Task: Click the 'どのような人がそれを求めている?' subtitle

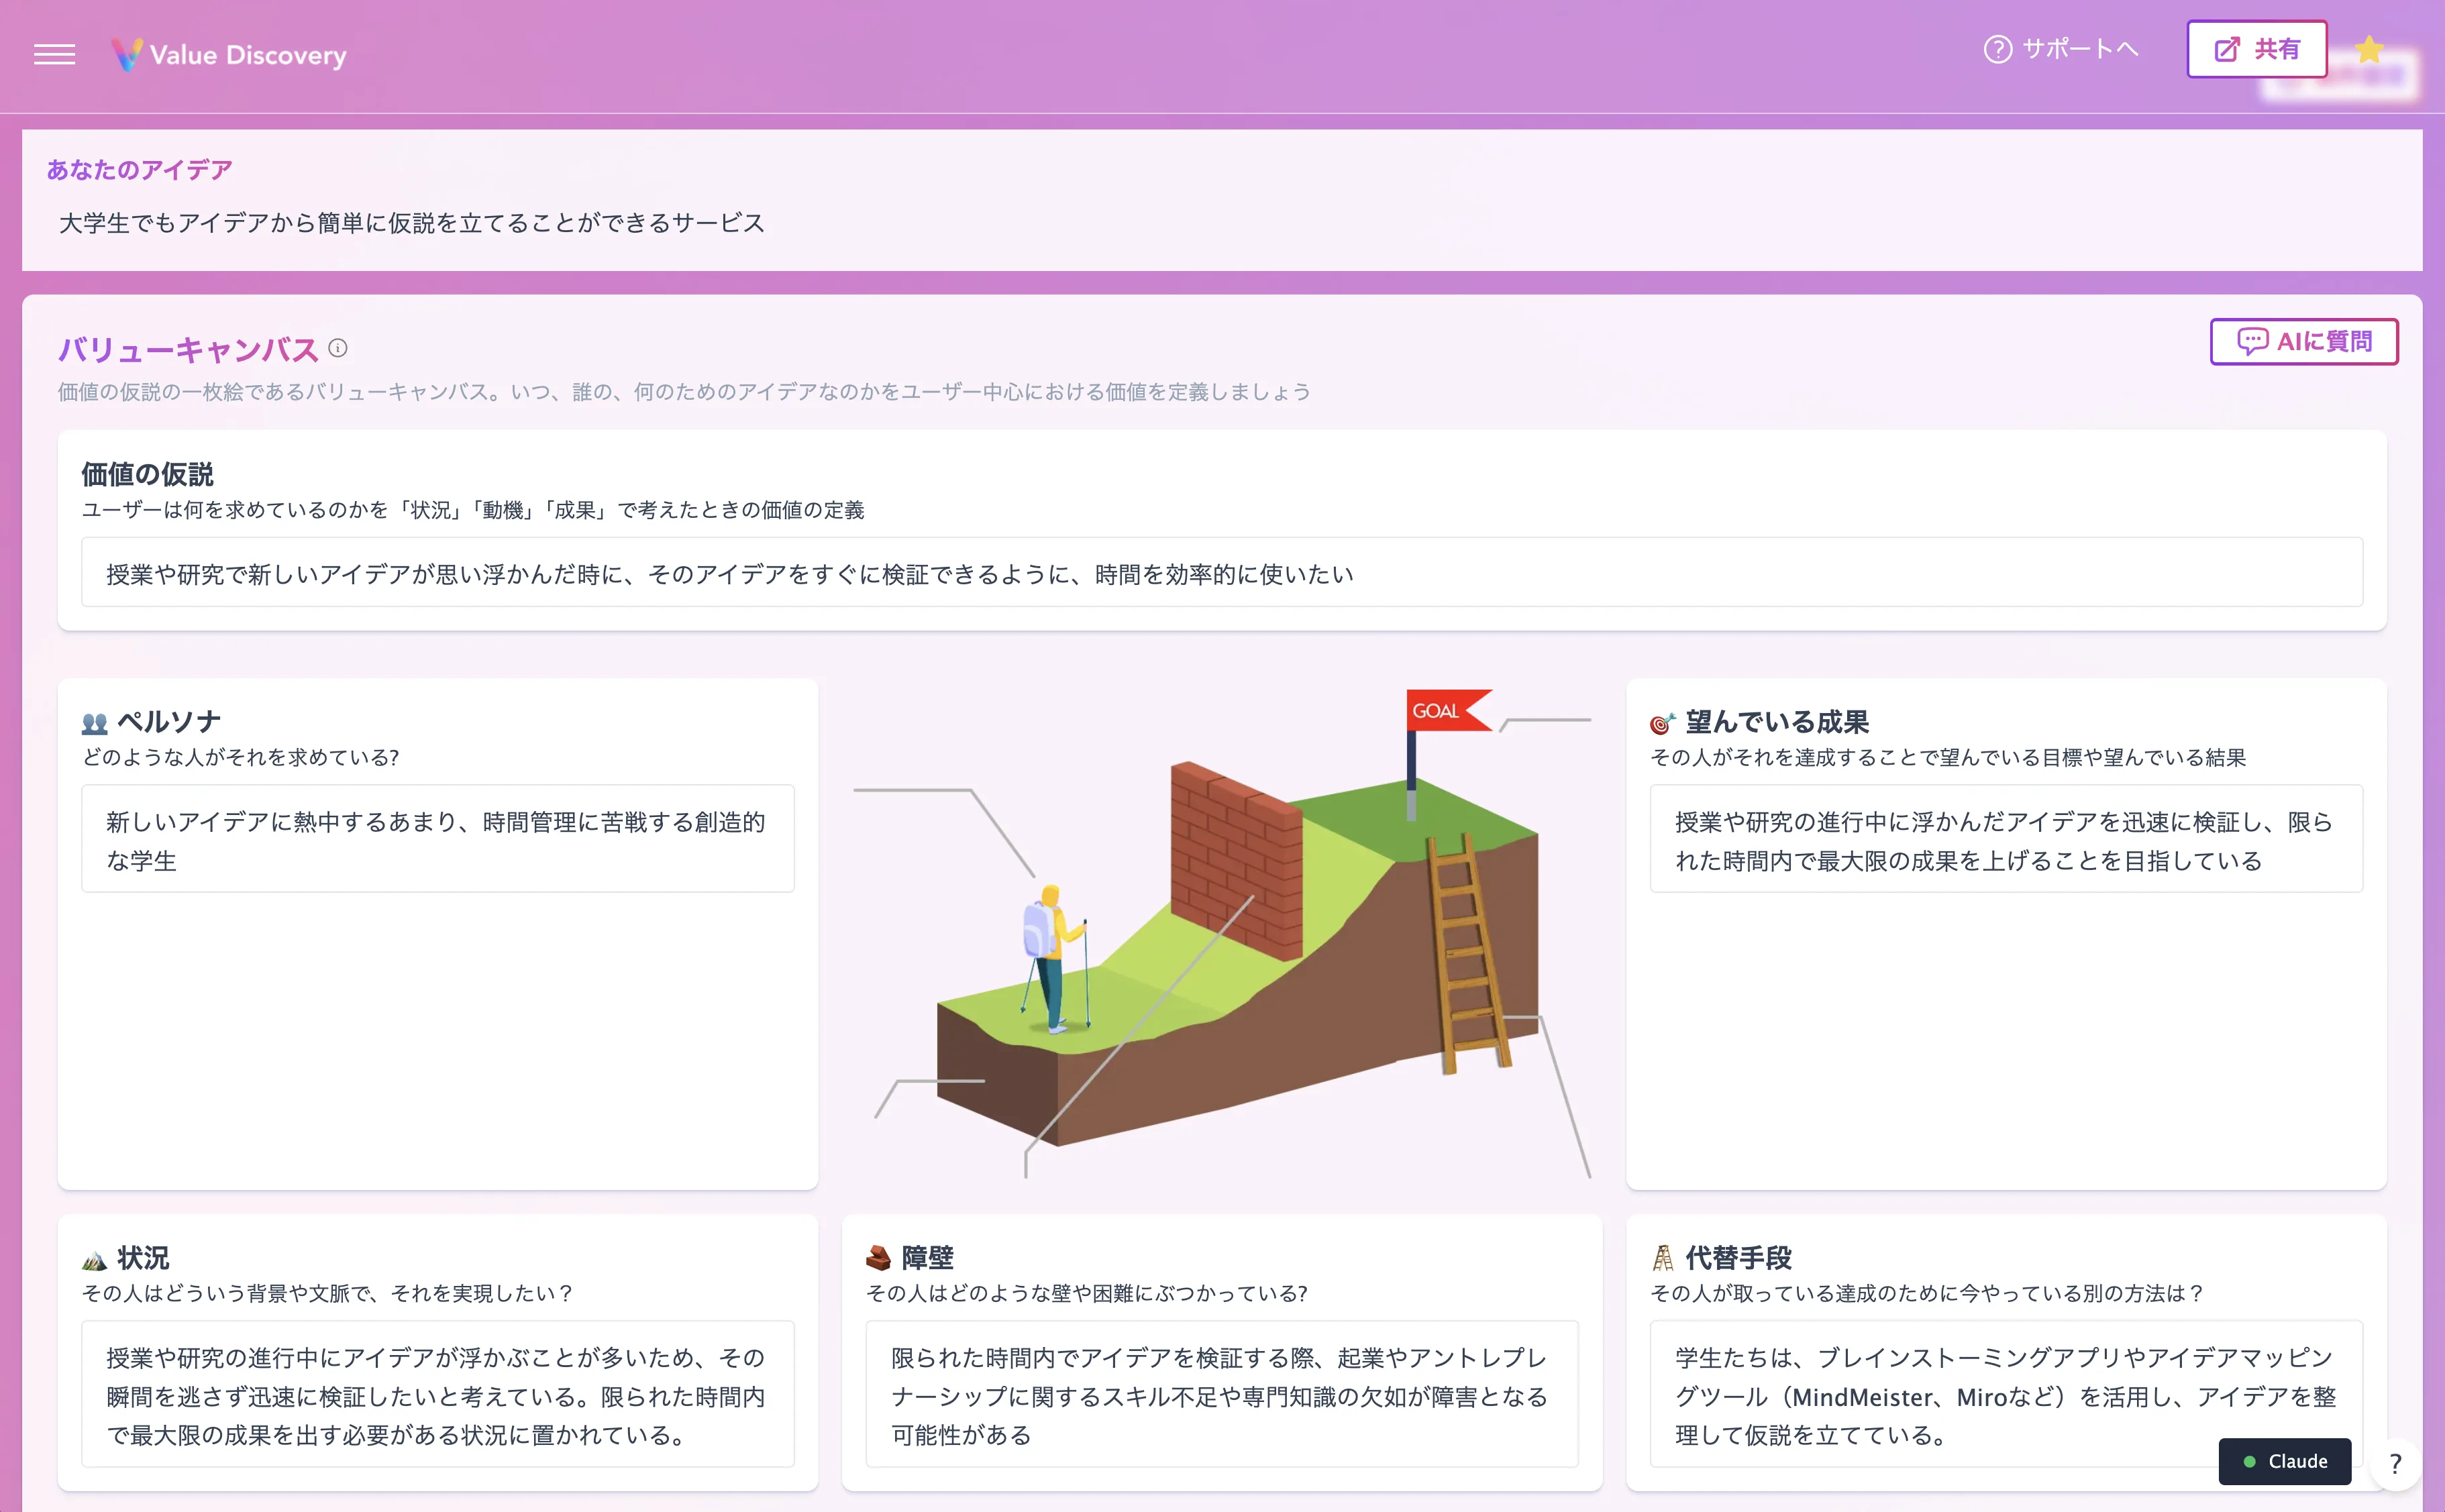Action: (241, 758)
